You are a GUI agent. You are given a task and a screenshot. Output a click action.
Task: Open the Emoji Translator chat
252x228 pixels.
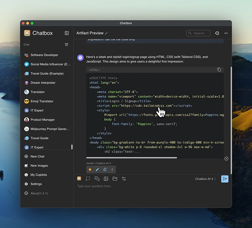click(47, 101)
